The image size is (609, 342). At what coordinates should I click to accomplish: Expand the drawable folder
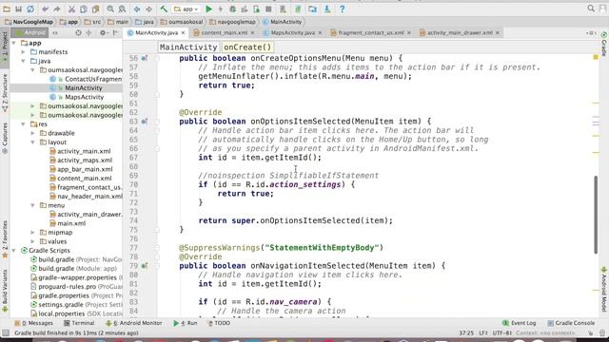tap(32, 133)
